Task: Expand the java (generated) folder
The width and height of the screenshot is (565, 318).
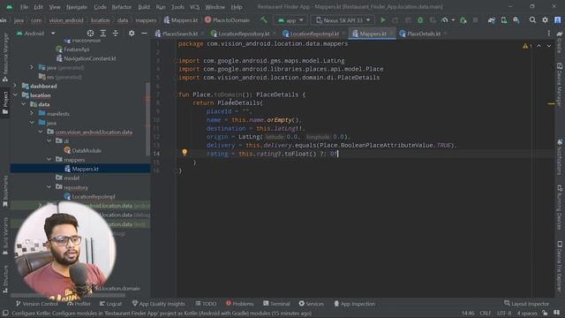Action: point(32,67)
